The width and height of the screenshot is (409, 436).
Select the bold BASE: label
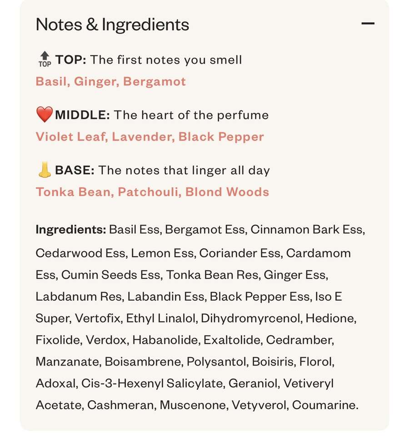(75, 170)
